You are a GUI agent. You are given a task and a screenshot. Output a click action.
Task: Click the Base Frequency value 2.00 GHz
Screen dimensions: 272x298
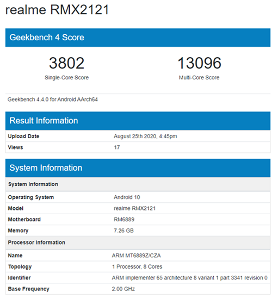pyautogui.click(x=123, y=289)
